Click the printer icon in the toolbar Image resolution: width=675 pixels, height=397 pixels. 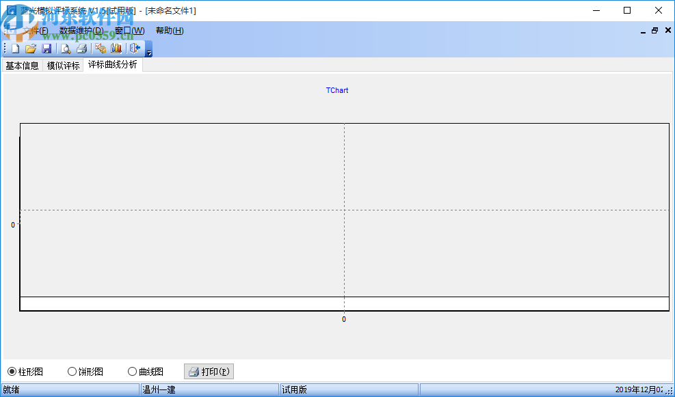click(82, 49)
